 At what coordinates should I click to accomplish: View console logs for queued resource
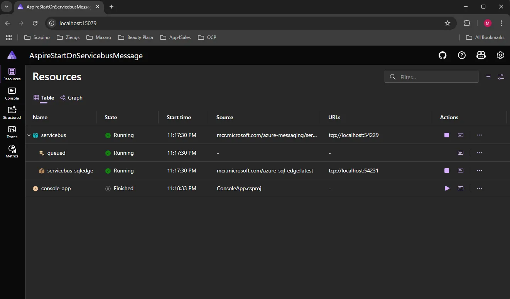461,153
